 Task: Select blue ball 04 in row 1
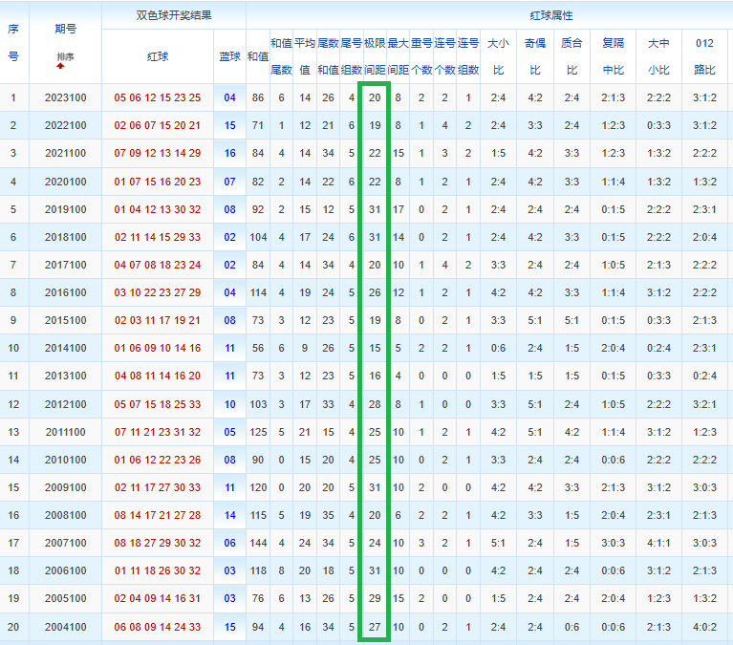(x=229, y=97)
